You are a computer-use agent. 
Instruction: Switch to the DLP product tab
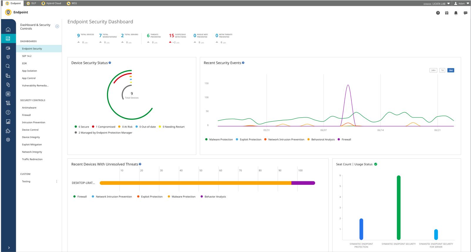(31, 3)
